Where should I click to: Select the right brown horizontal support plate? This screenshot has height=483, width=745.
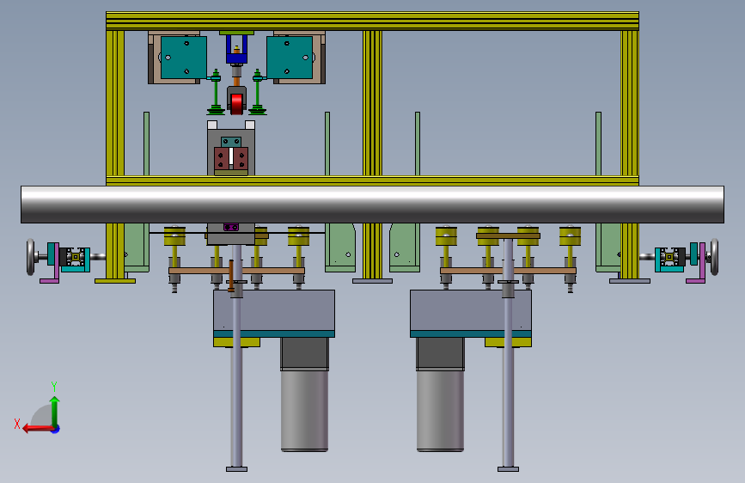(x=509, y=271)
